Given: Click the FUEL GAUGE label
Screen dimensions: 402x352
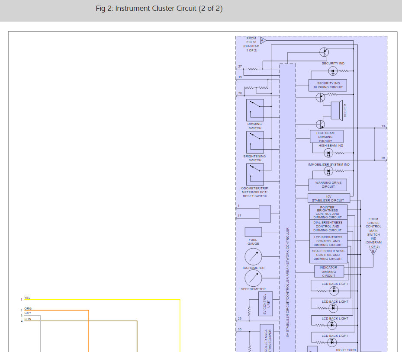Looking at the screenshot, I should tap(253, 242).
